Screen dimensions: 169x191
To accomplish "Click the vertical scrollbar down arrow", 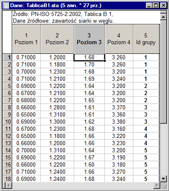I will coord(163,179).
